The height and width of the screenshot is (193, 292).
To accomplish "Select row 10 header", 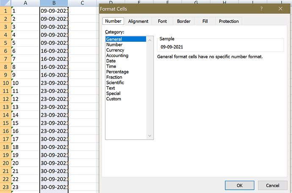I will tap(6, 83).
